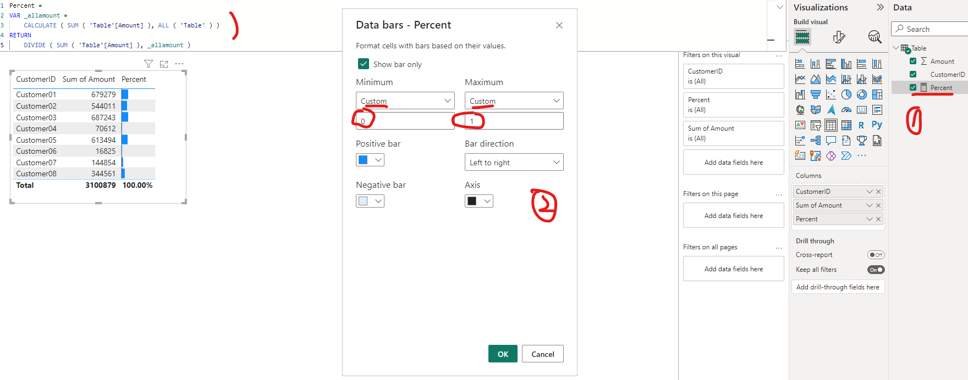Open the Format visual paintbrush icon
The width and height of the screenshot is (968, 380).
(x=839, y=37)
